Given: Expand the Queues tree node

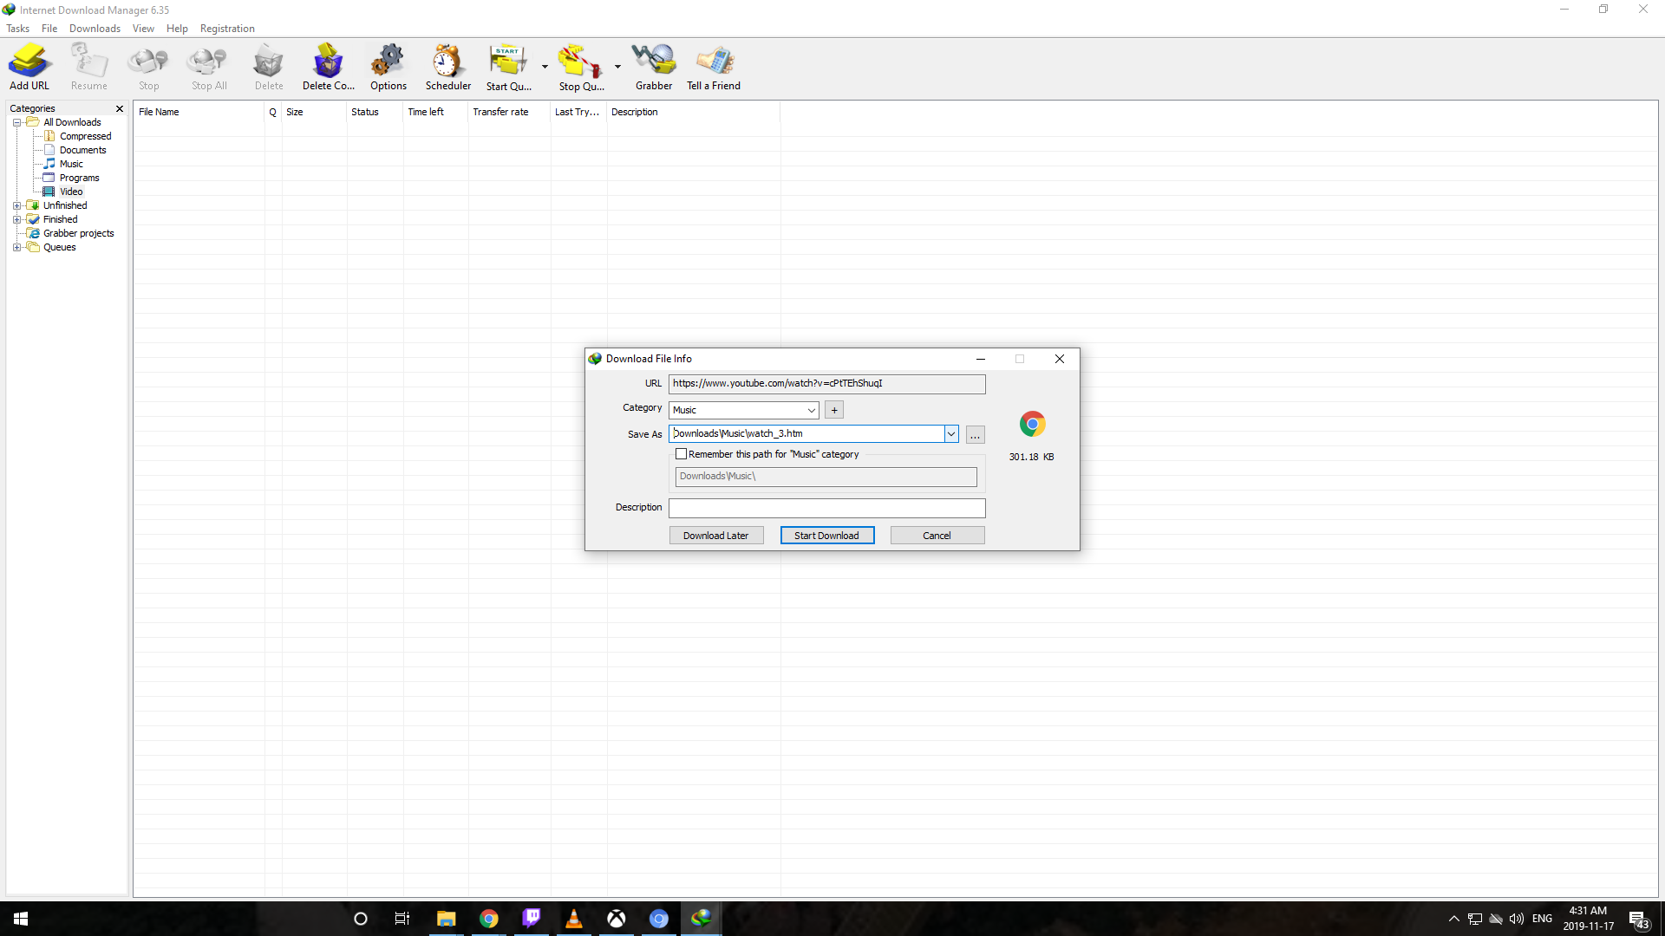Looking at the screenshot, I should pyautogui.click(x=16, y=248).
